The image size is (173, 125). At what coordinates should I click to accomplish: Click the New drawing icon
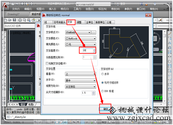point(5,20)
